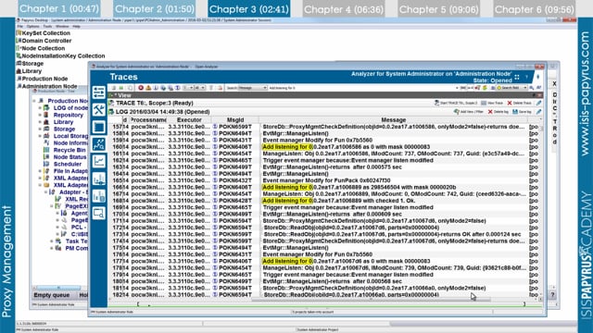Jump to Chapter 6 (09:56) tab
This screenshot has height=333, width=593.
pos(534,9)
